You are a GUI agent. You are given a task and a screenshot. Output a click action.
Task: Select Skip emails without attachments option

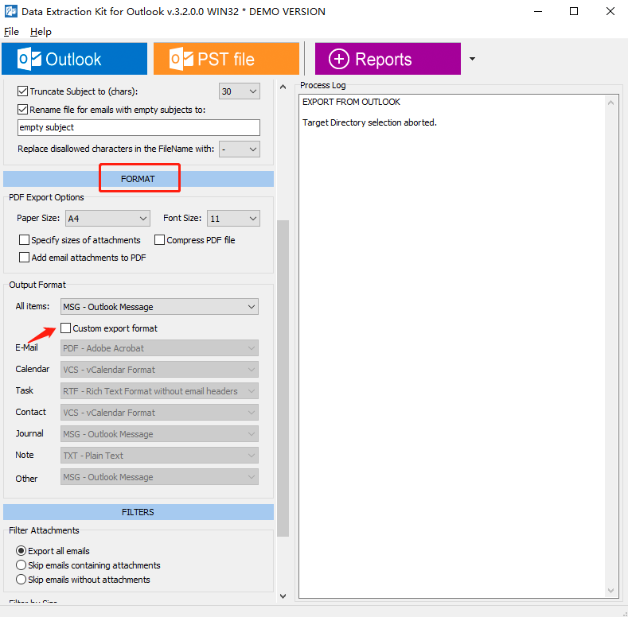coord(21,580)
